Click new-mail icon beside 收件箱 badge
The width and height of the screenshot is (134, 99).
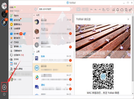[x=25, y=34]
